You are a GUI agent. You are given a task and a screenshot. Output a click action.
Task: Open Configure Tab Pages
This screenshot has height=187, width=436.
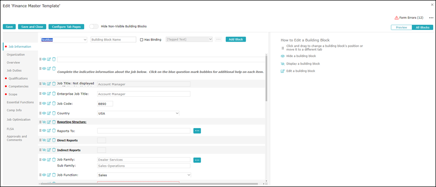(66, 27)
